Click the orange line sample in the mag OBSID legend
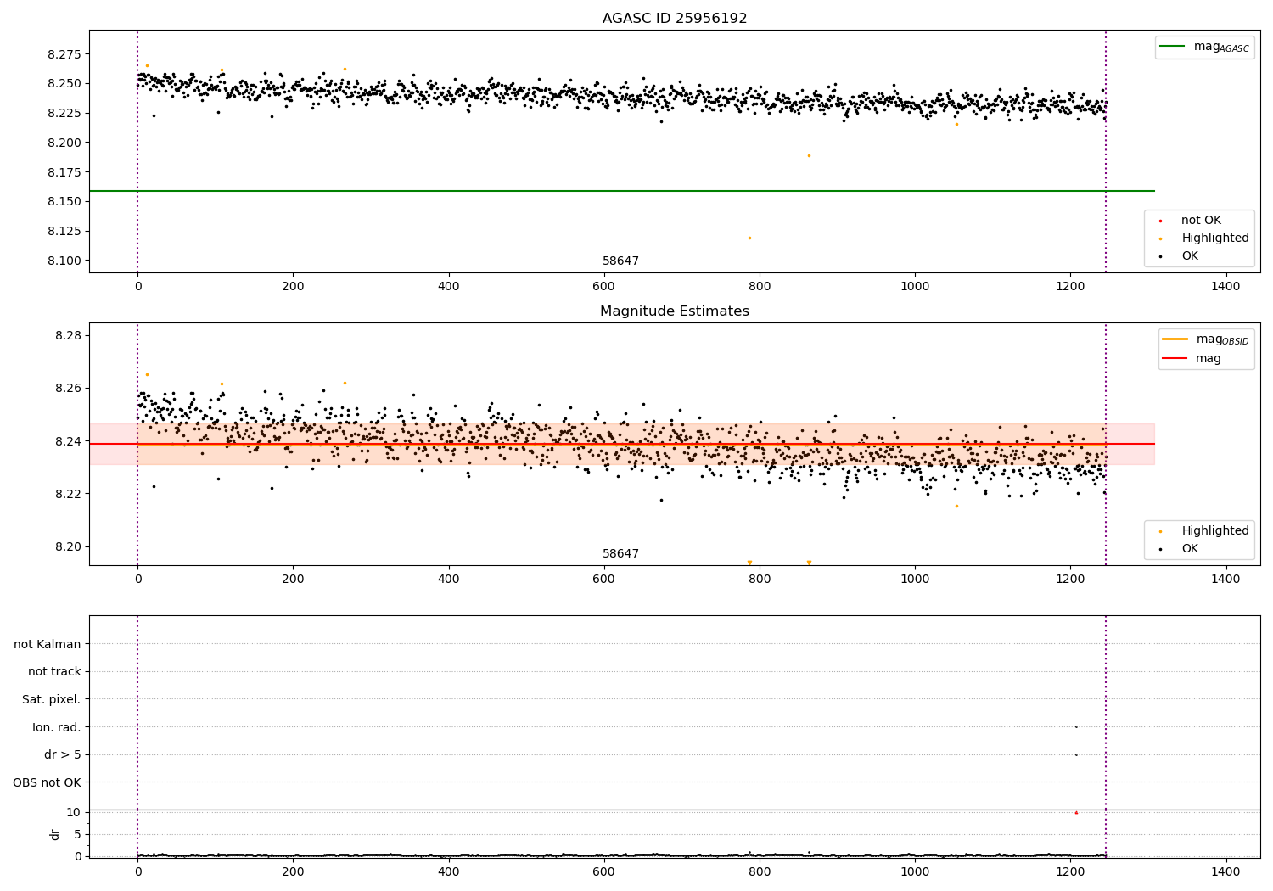This screenshot has width=1273, height=891. (x=1175, y=339)
